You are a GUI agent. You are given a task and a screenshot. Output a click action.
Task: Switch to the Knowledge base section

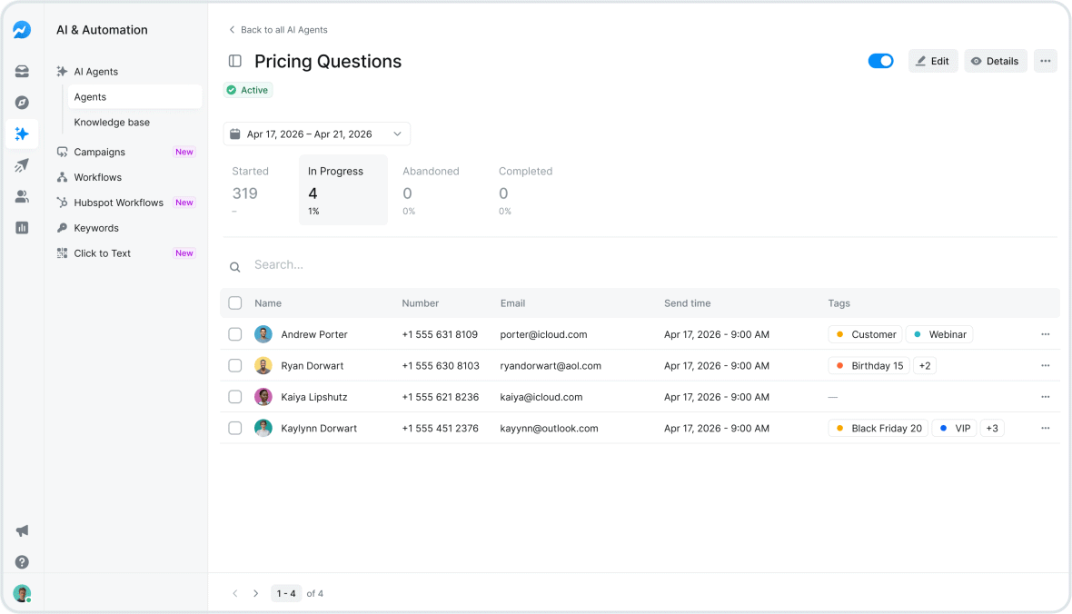click(112, 122)
